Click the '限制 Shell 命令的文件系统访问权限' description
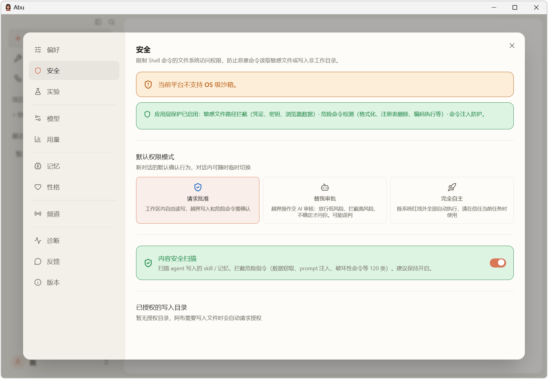The image size is (548, 379). point(238,61)
